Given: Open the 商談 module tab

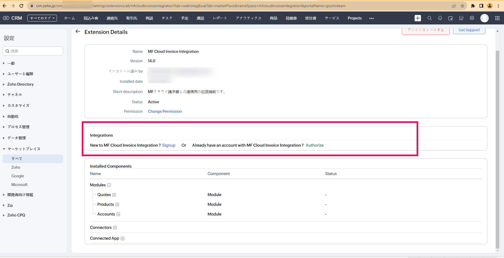Looking at the screenshot, I should 149,18.
